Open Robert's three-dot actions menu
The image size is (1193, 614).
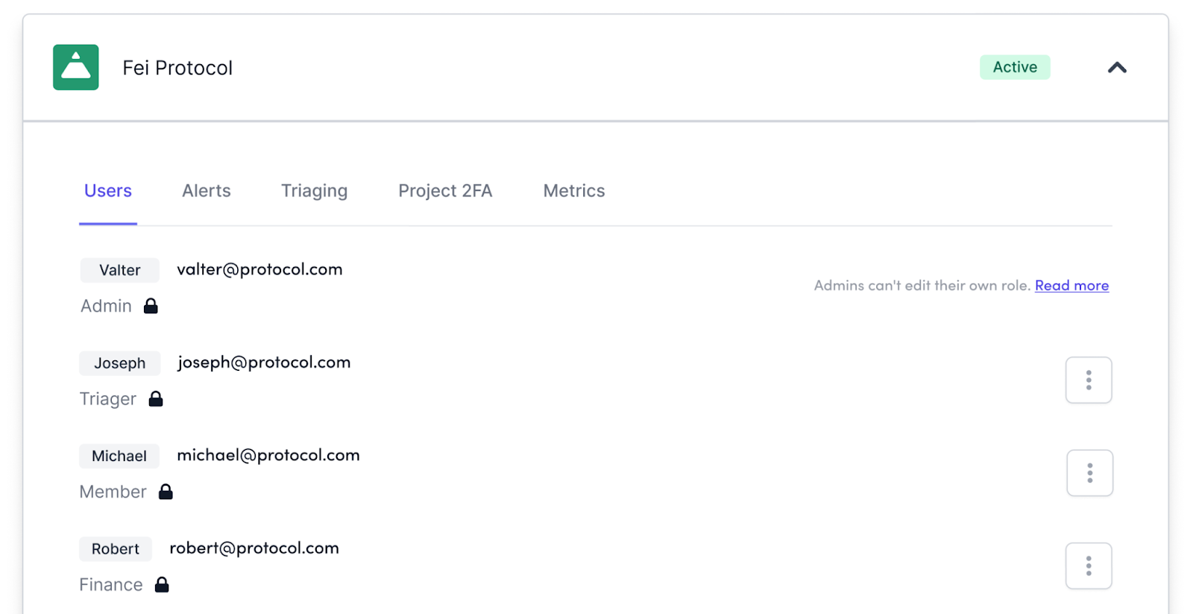pos(1088,566)
